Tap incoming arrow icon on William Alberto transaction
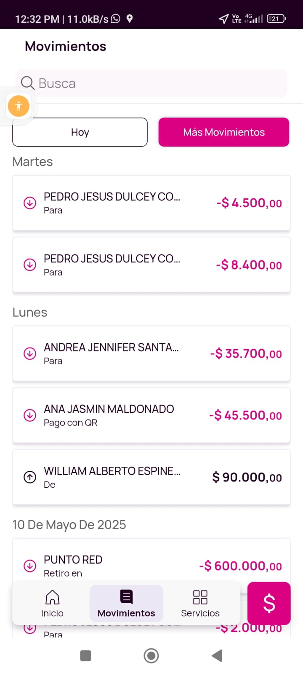Viewport: 303px width, 674px height. click(x=29, y=477)
